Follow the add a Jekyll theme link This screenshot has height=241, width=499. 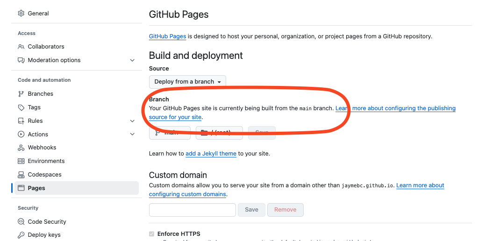211,154
